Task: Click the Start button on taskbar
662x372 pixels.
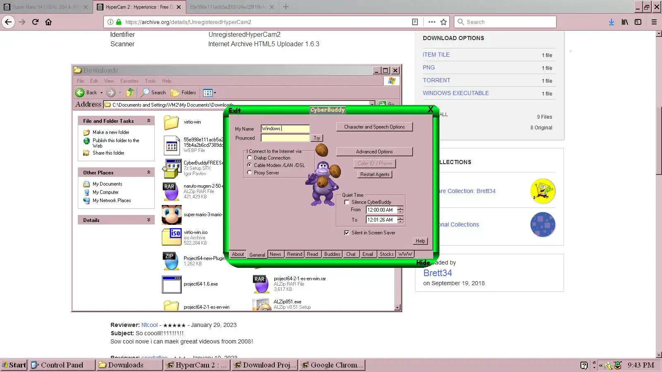Action: [x=14, y=365]
